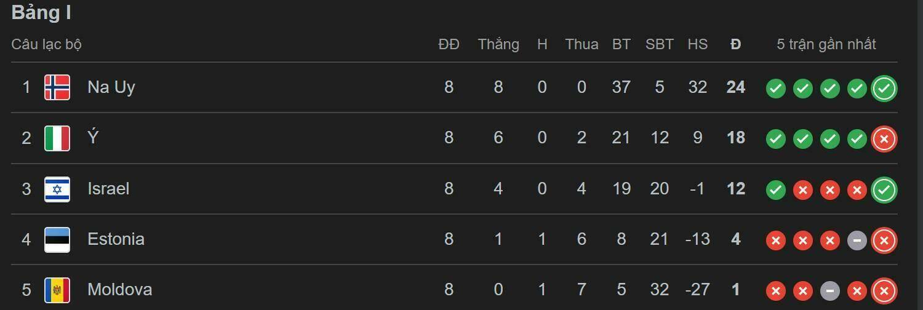Click the Israel flag icon
923x310 pixels.
[57, 189]
